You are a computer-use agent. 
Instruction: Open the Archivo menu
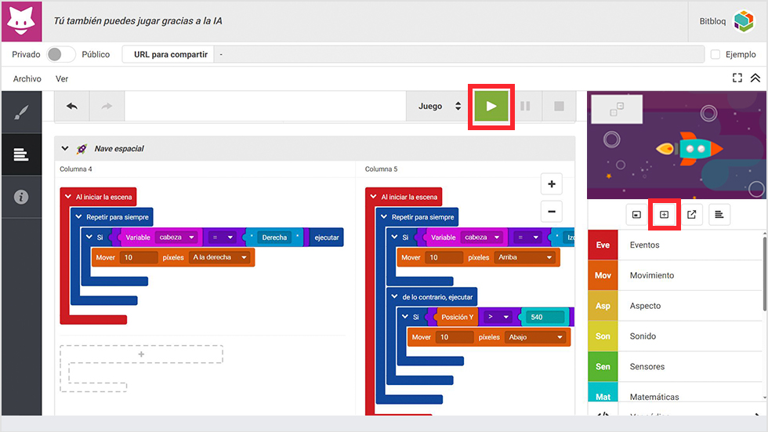tap(27, 79)
